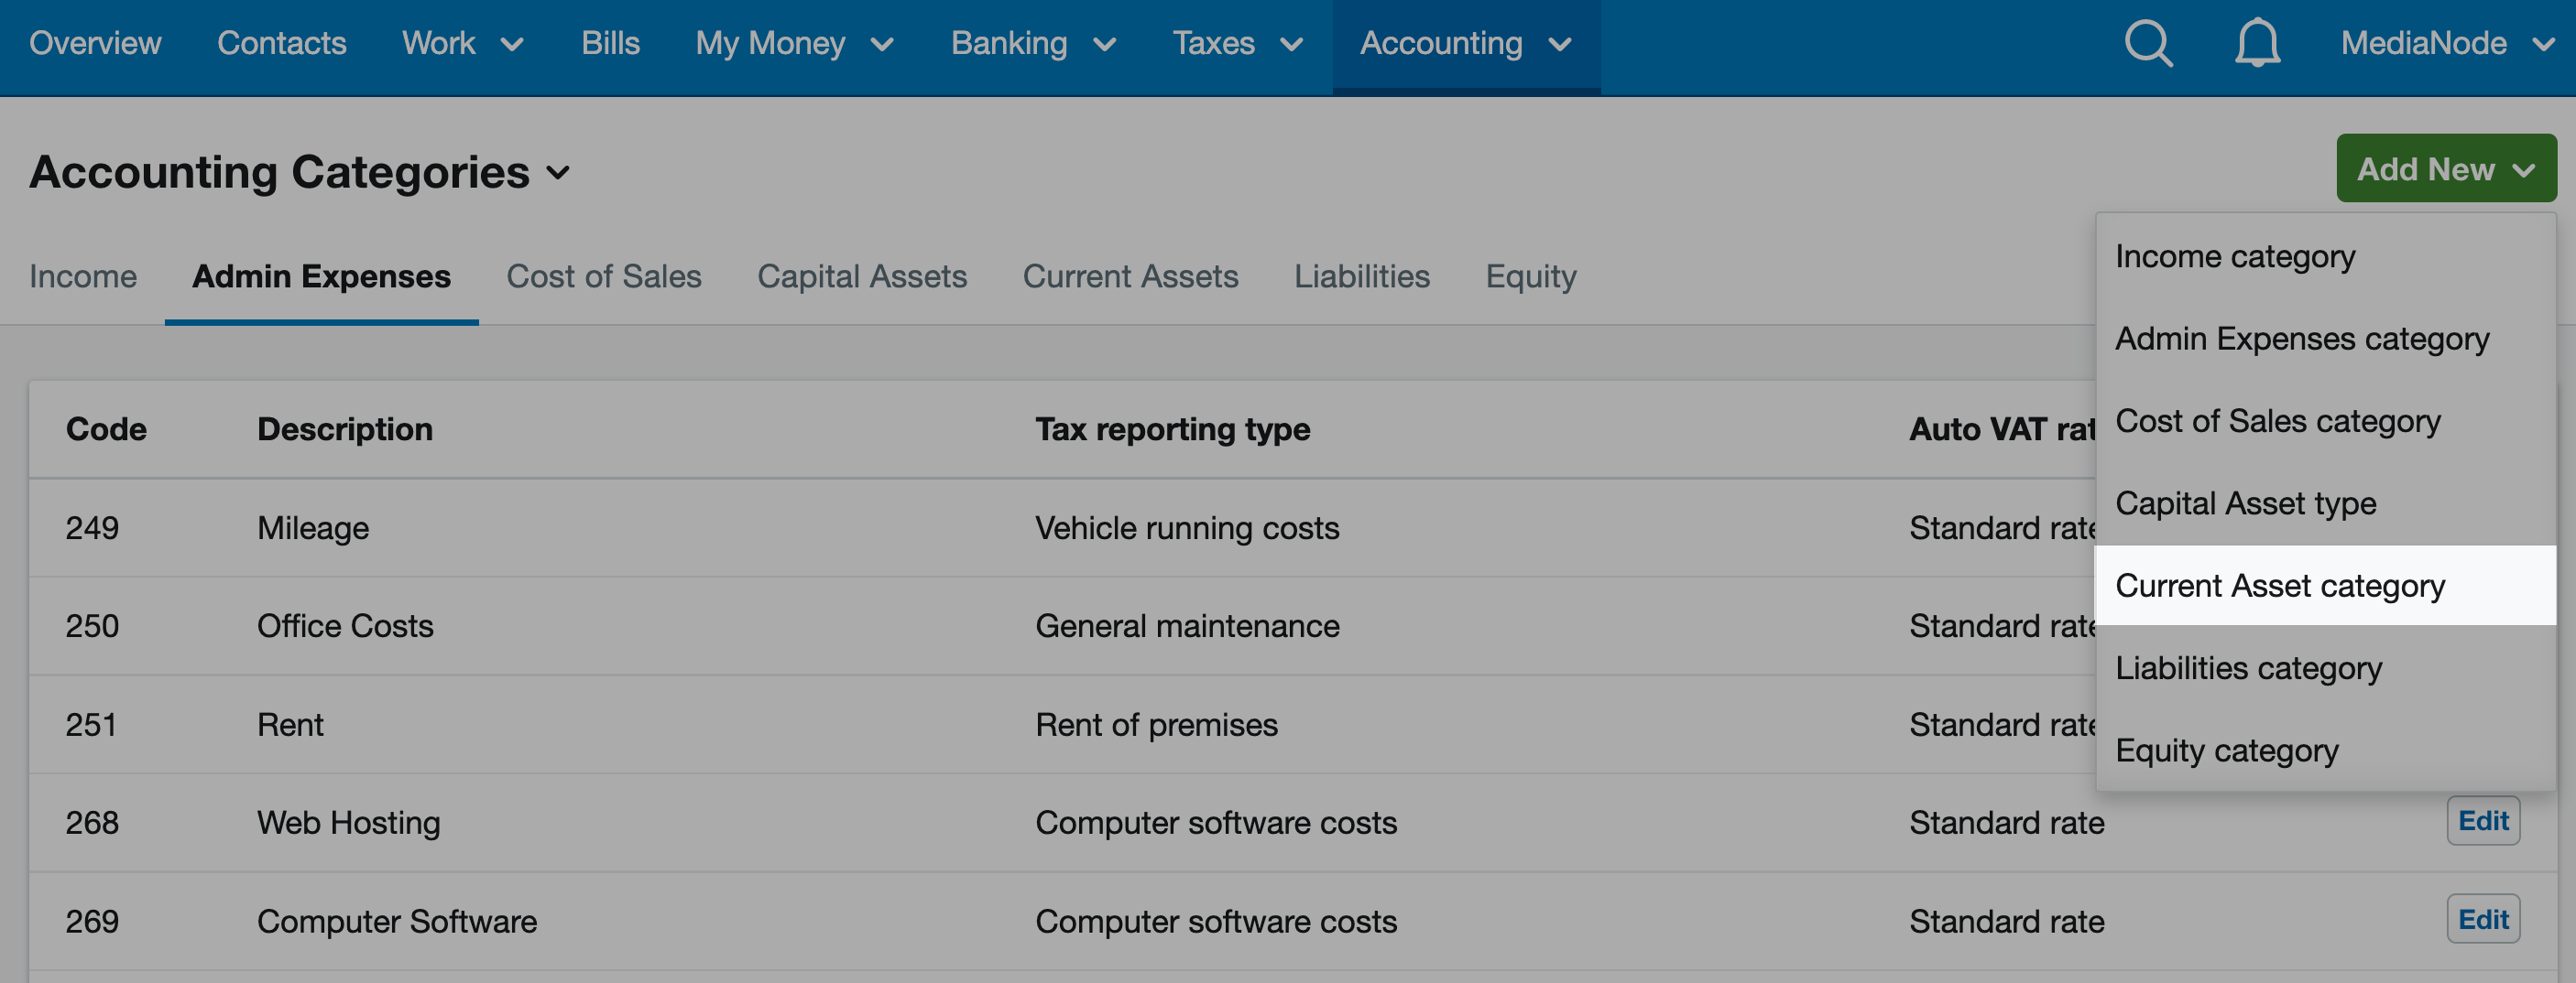This screenshot has height=983, width=2576.
Task: Click Standard rate in Web Hosting row
Action: (2007, 822)
